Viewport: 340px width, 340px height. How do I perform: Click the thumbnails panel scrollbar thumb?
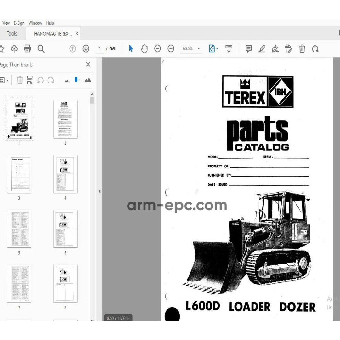coord(92,100)
